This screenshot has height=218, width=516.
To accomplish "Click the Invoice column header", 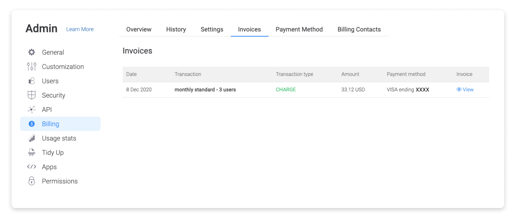I will pyautogui.click(x=464, y=74).
